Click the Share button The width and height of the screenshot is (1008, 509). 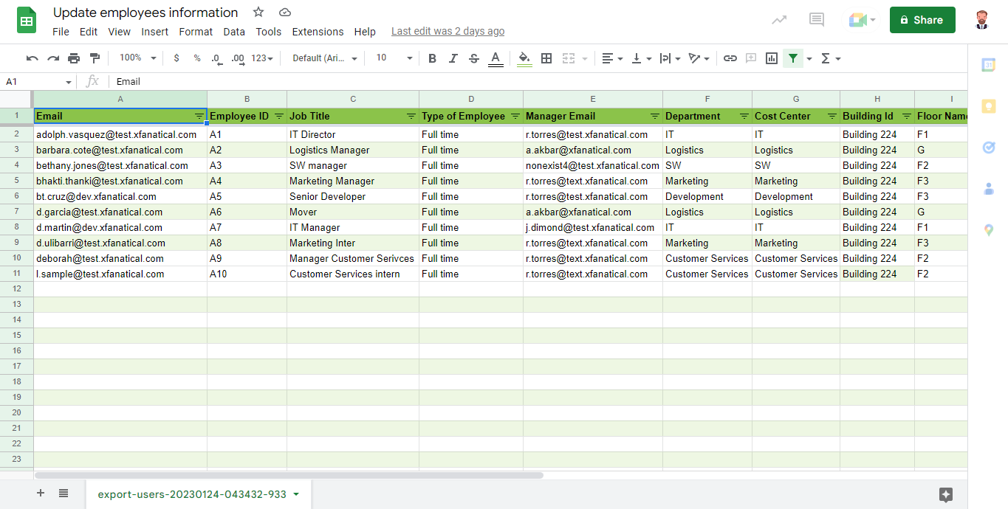922,20
